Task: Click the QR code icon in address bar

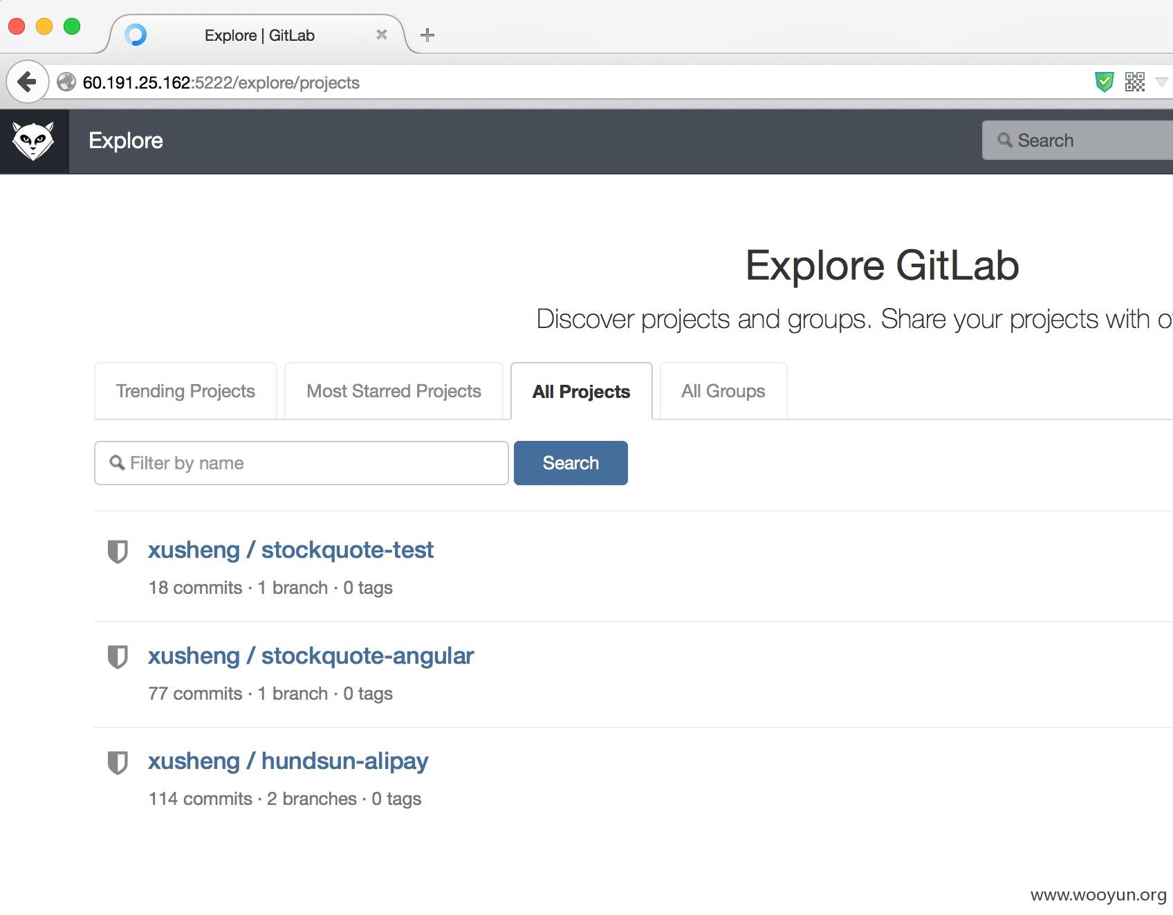Action: coord(1135,82)
